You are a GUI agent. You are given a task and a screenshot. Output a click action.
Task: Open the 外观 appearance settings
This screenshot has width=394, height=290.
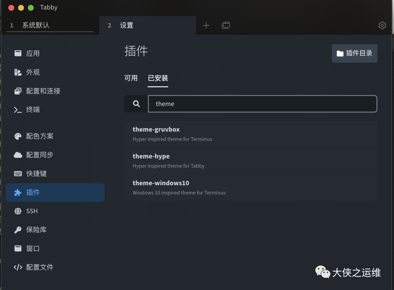[55, 72]
